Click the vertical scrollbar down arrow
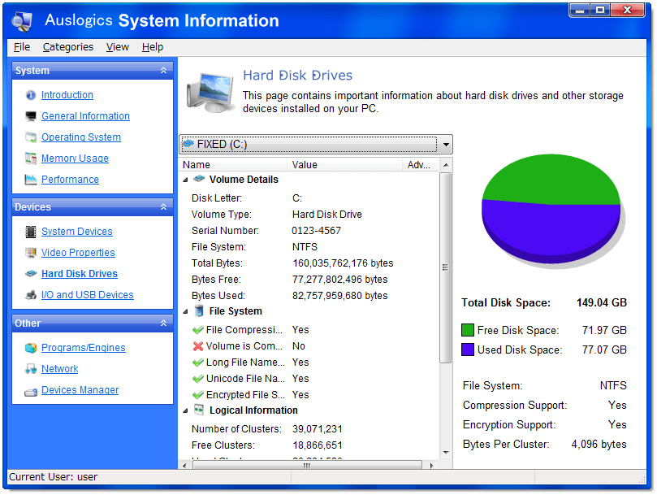Image resolution: width=657 pixels, height=495 pixels. [446, 452]
